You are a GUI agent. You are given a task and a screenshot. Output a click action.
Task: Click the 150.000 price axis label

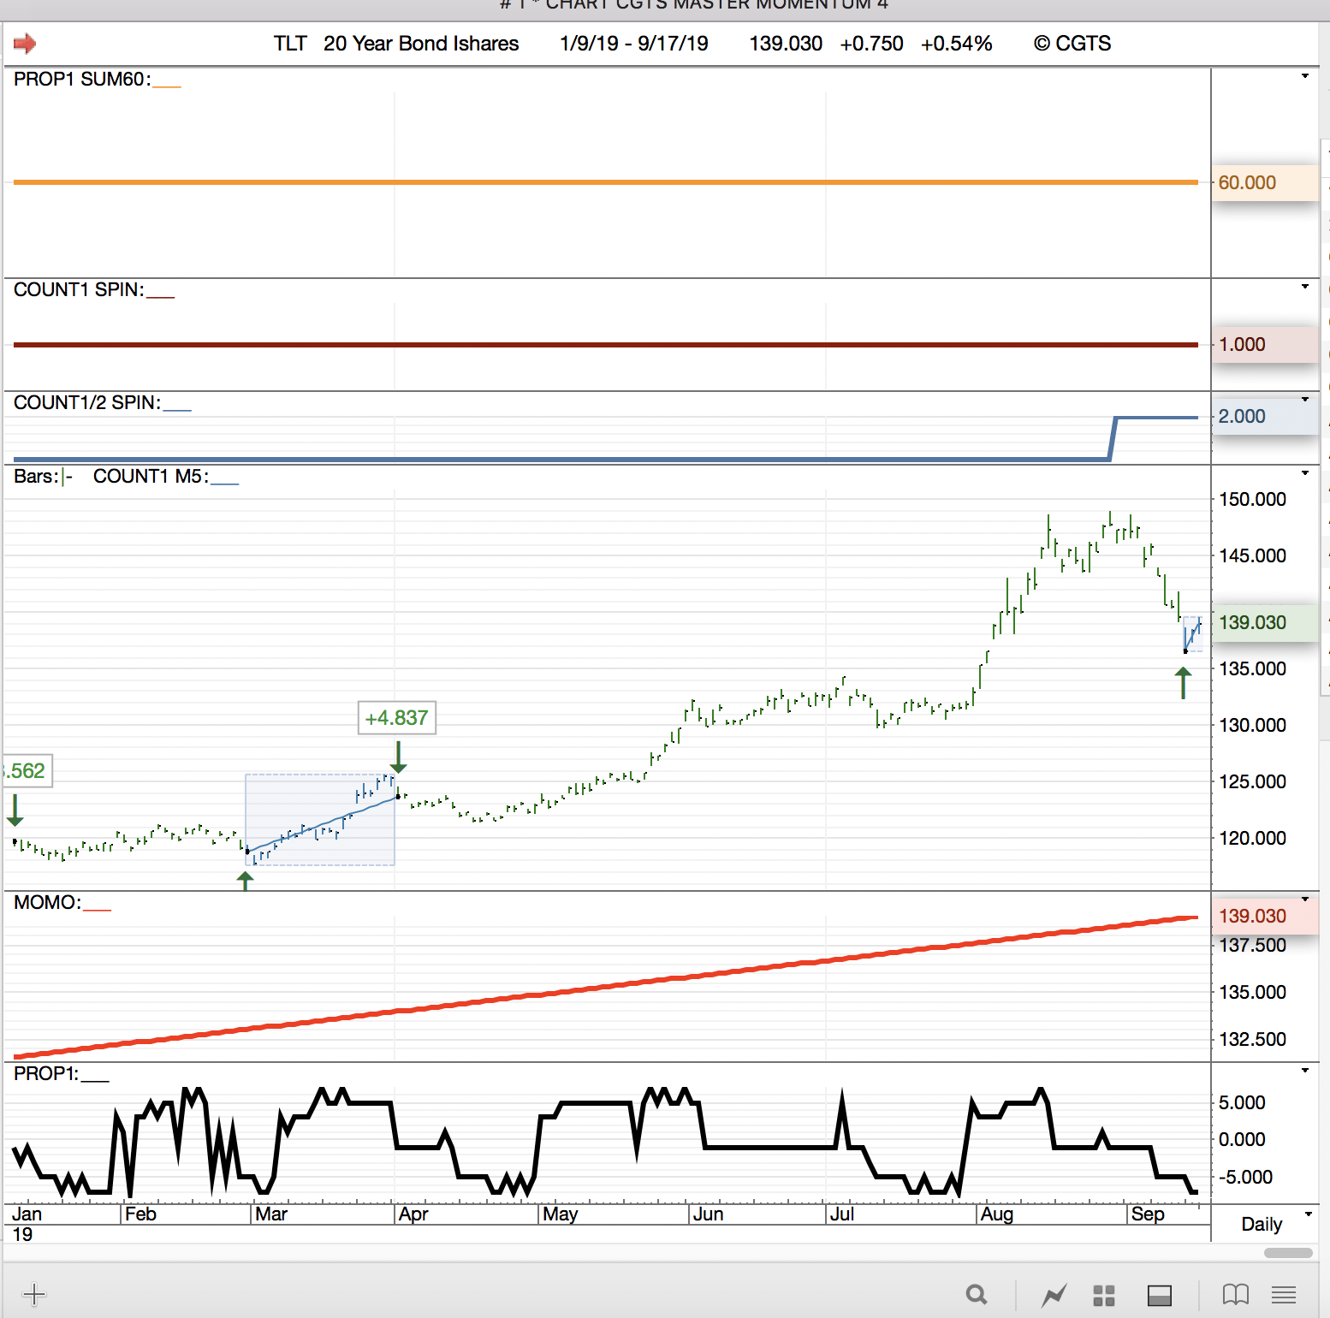(x=1252, y=499)
